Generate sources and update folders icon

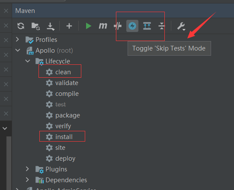(35, 26)
